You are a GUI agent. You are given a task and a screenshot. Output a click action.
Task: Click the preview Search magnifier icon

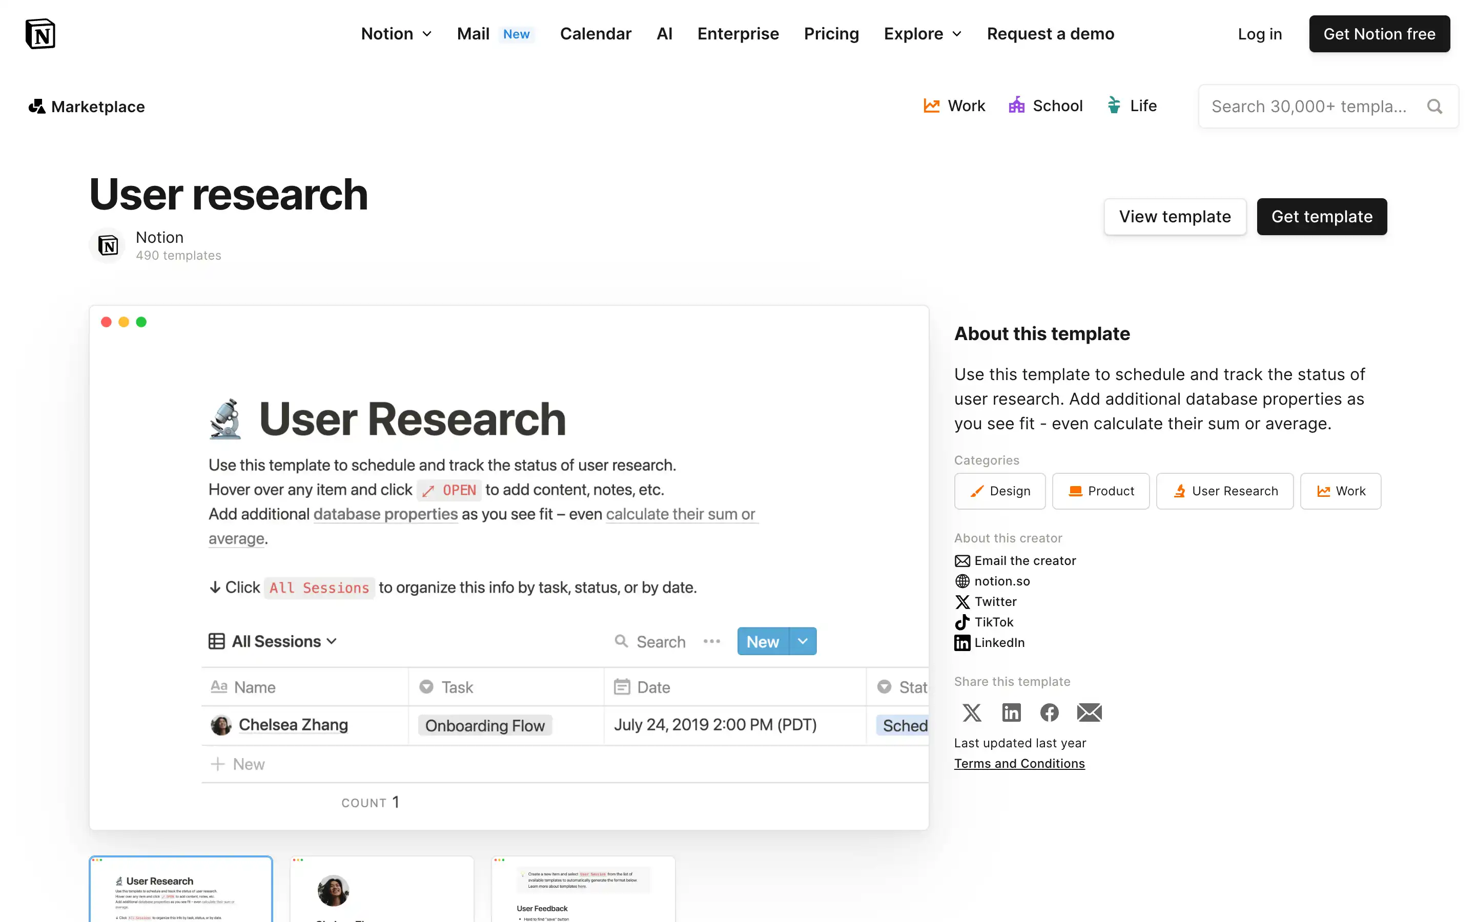pos(621,641)
